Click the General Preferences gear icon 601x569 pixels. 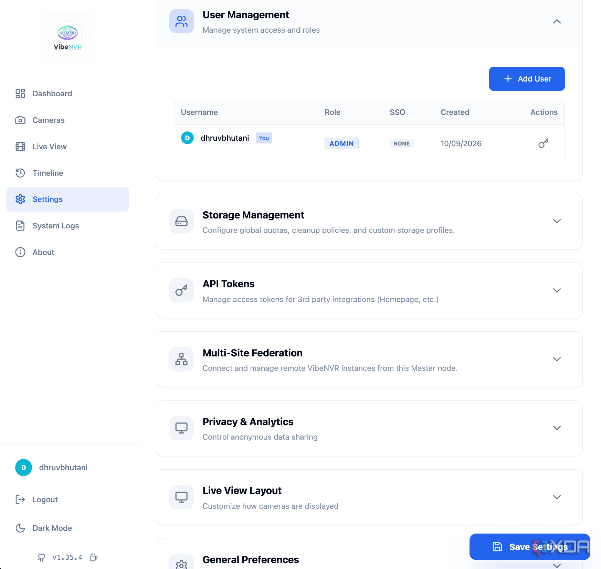click(181, 564)
